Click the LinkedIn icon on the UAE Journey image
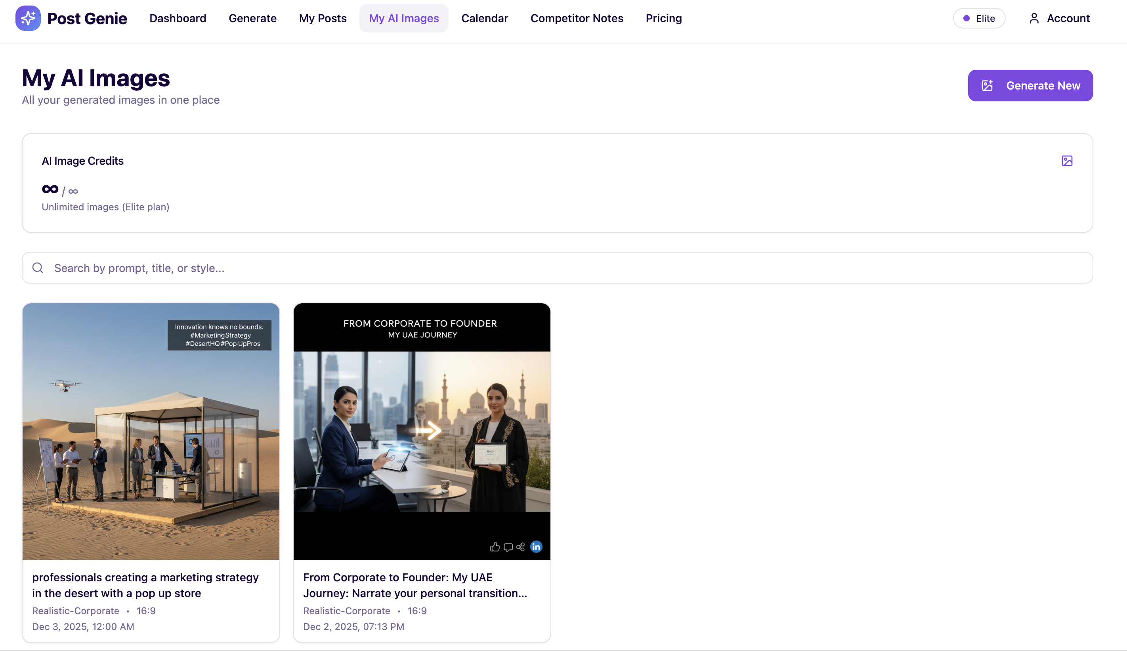Image resolution: width=1127 pixels, height=651 pixels. coord(536,547)
